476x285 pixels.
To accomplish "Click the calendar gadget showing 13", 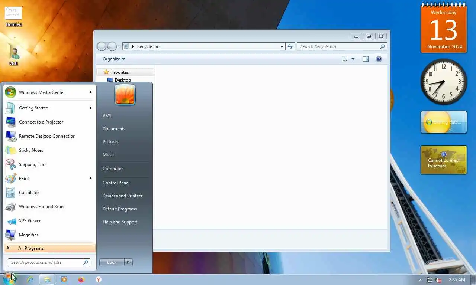I will pos(444,28).
